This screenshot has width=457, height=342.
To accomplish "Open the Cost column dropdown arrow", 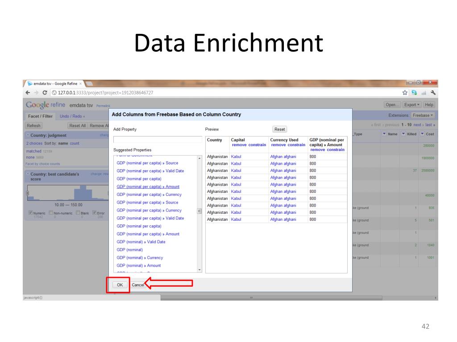I will (x=422, y=134).
